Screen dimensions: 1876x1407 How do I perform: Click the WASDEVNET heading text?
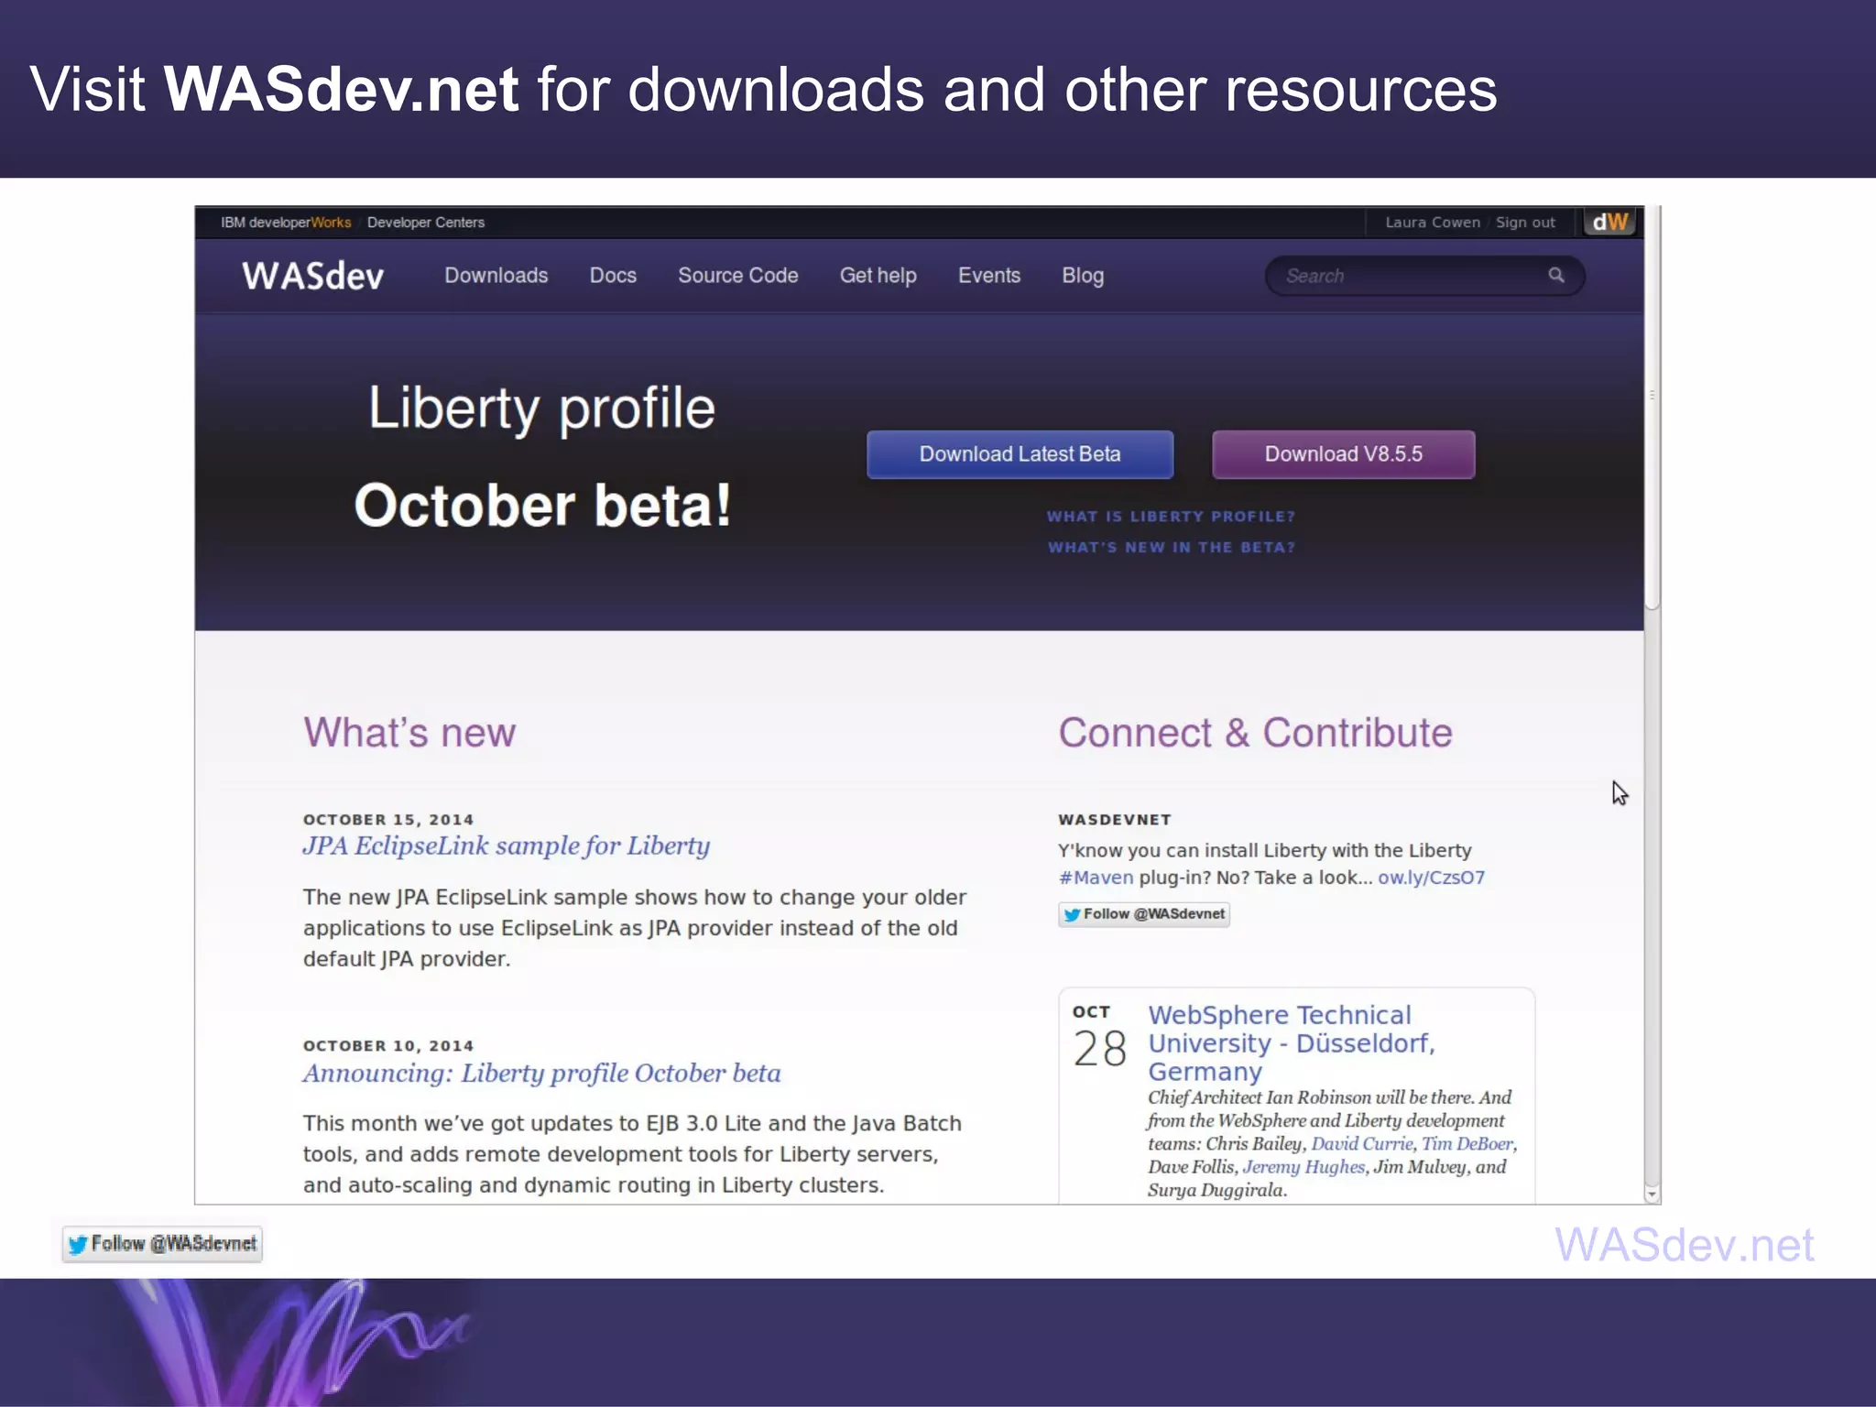(x=1115, y=820)
